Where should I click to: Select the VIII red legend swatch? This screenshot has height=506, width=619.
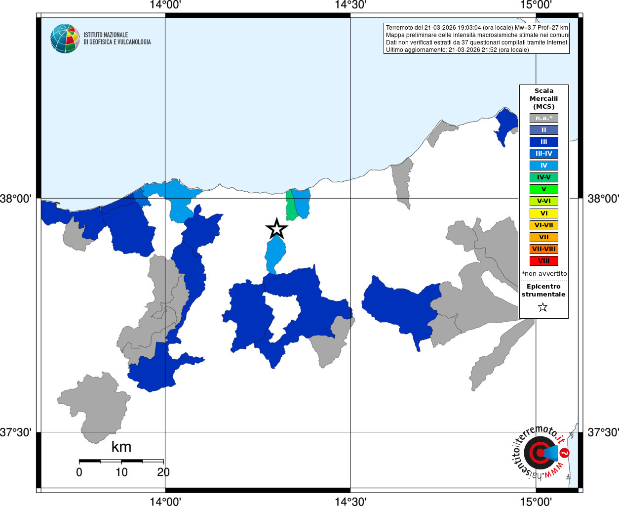click(544, 261)
